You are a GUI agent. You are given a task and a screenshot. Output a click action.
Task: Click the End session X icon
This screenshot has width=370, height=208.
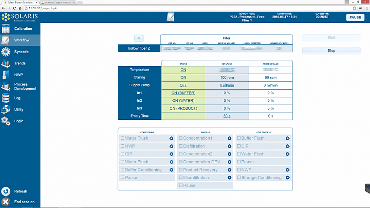click(6, 202)
